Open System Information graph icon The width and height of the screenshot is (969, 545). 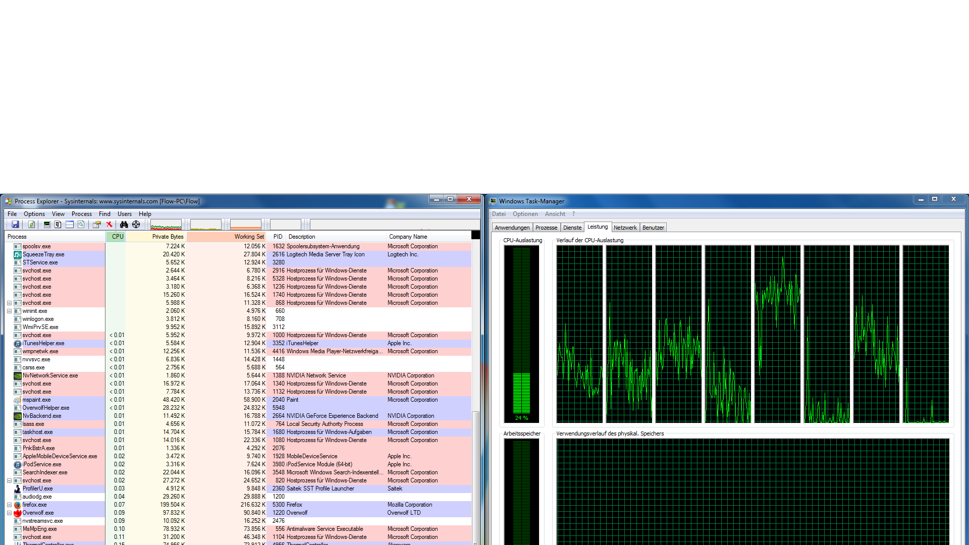click(x=47, y=225)
